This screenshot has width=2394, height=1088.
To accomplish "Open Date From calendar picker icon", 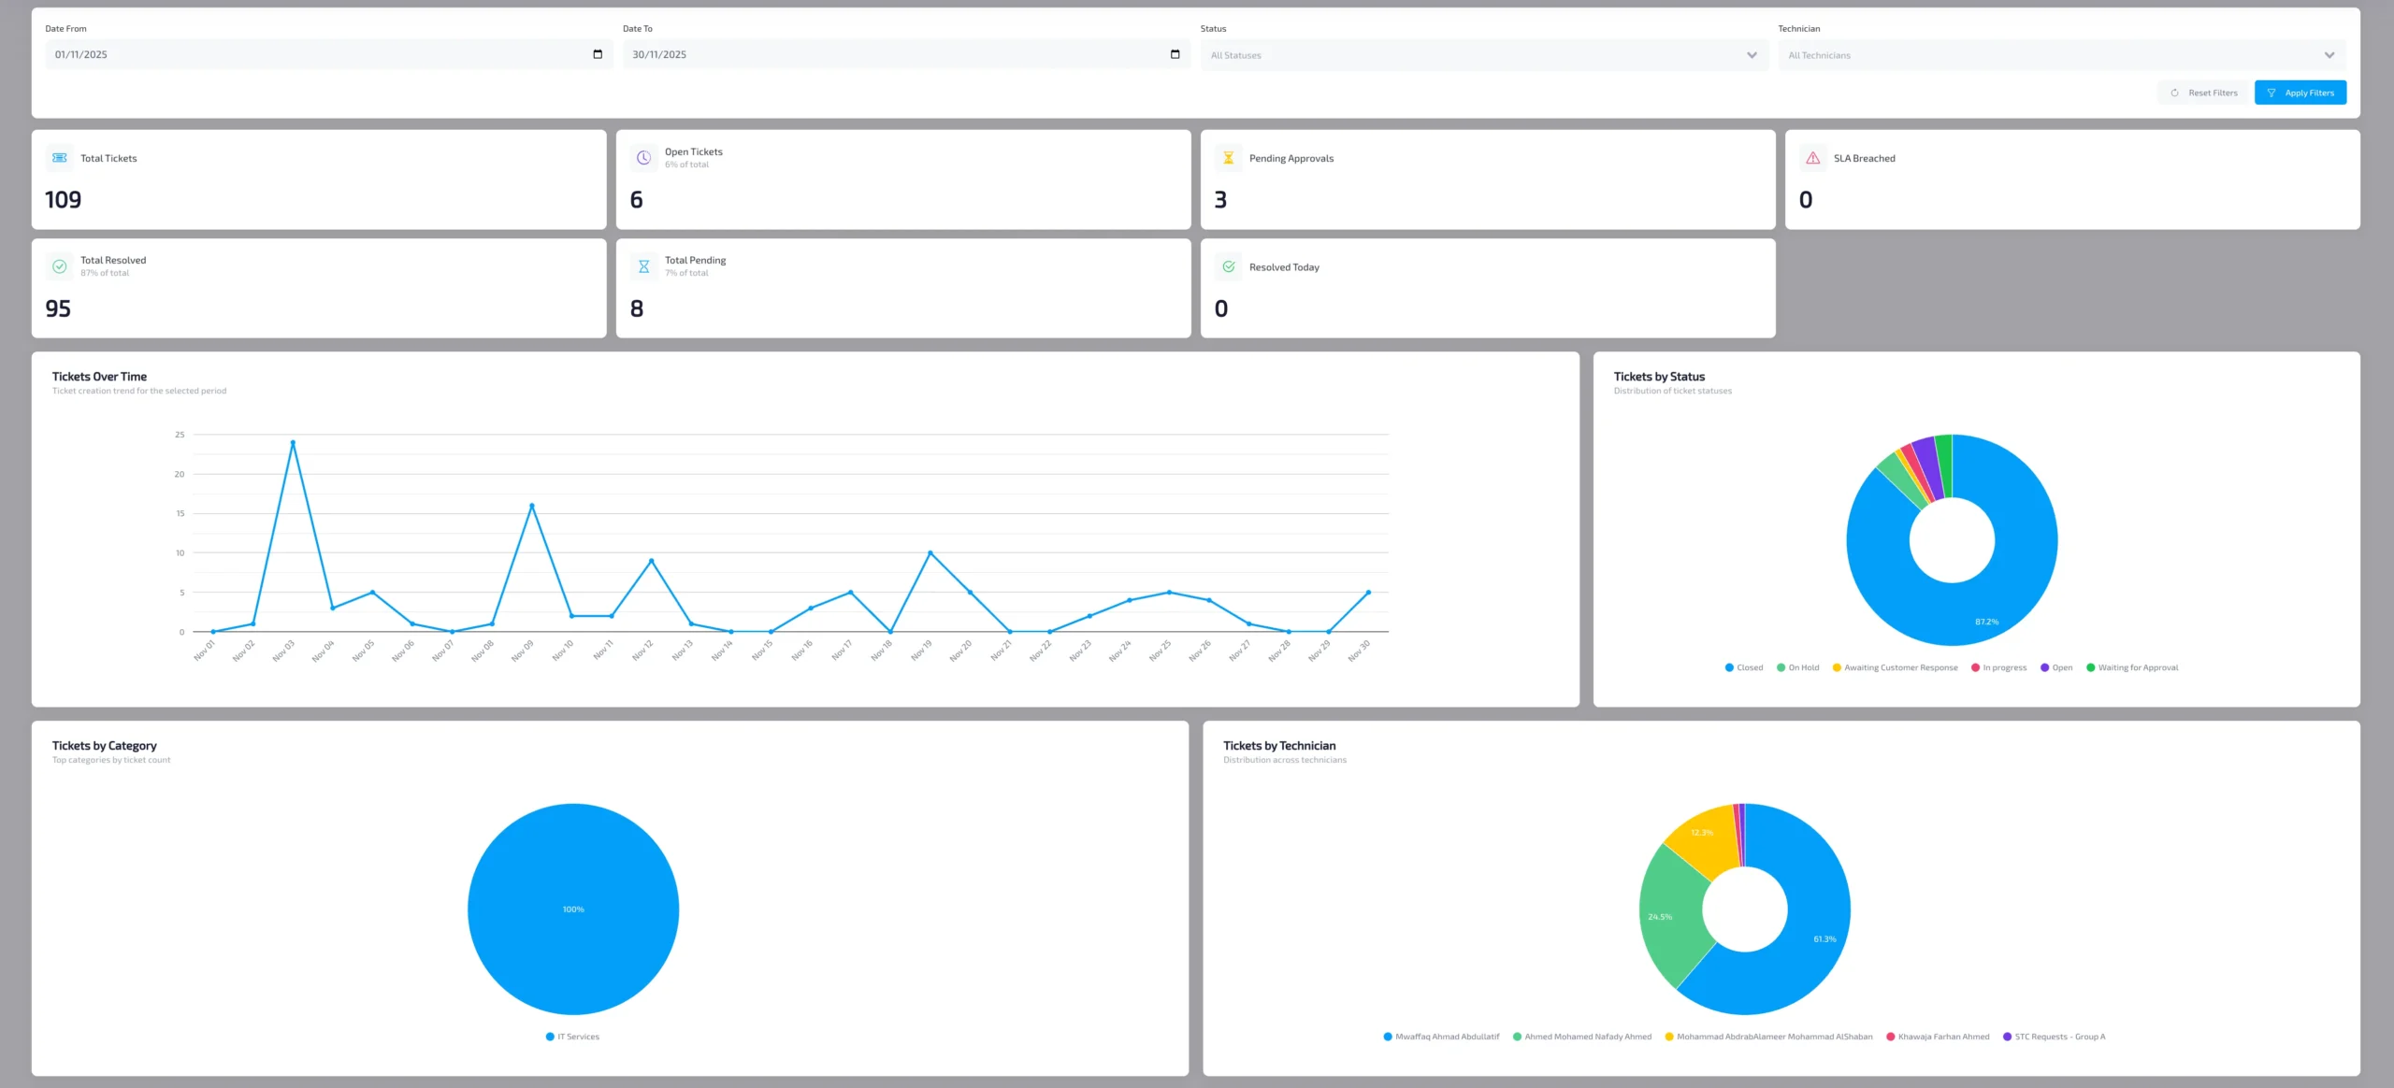I will click(x=598, y=54).
